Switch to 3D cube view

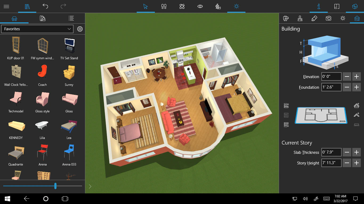(x=355, y=6)
